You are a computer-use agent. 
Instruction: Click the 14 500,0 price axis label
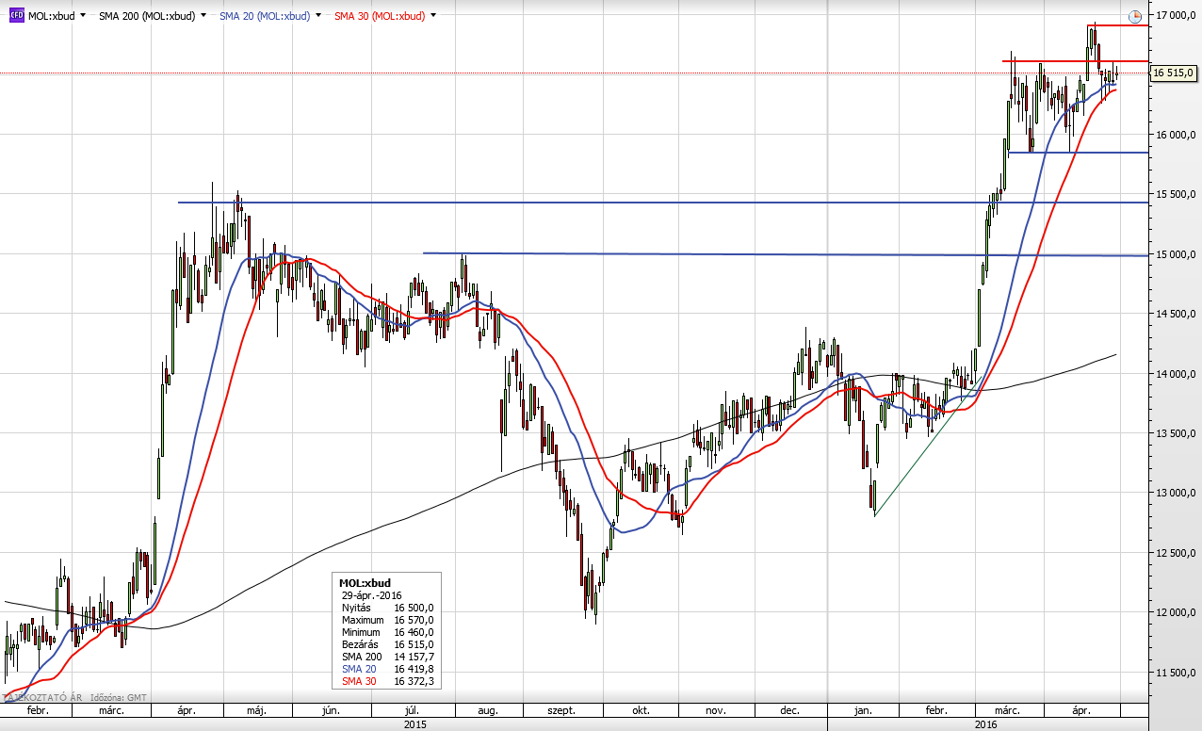point(1176,314)
